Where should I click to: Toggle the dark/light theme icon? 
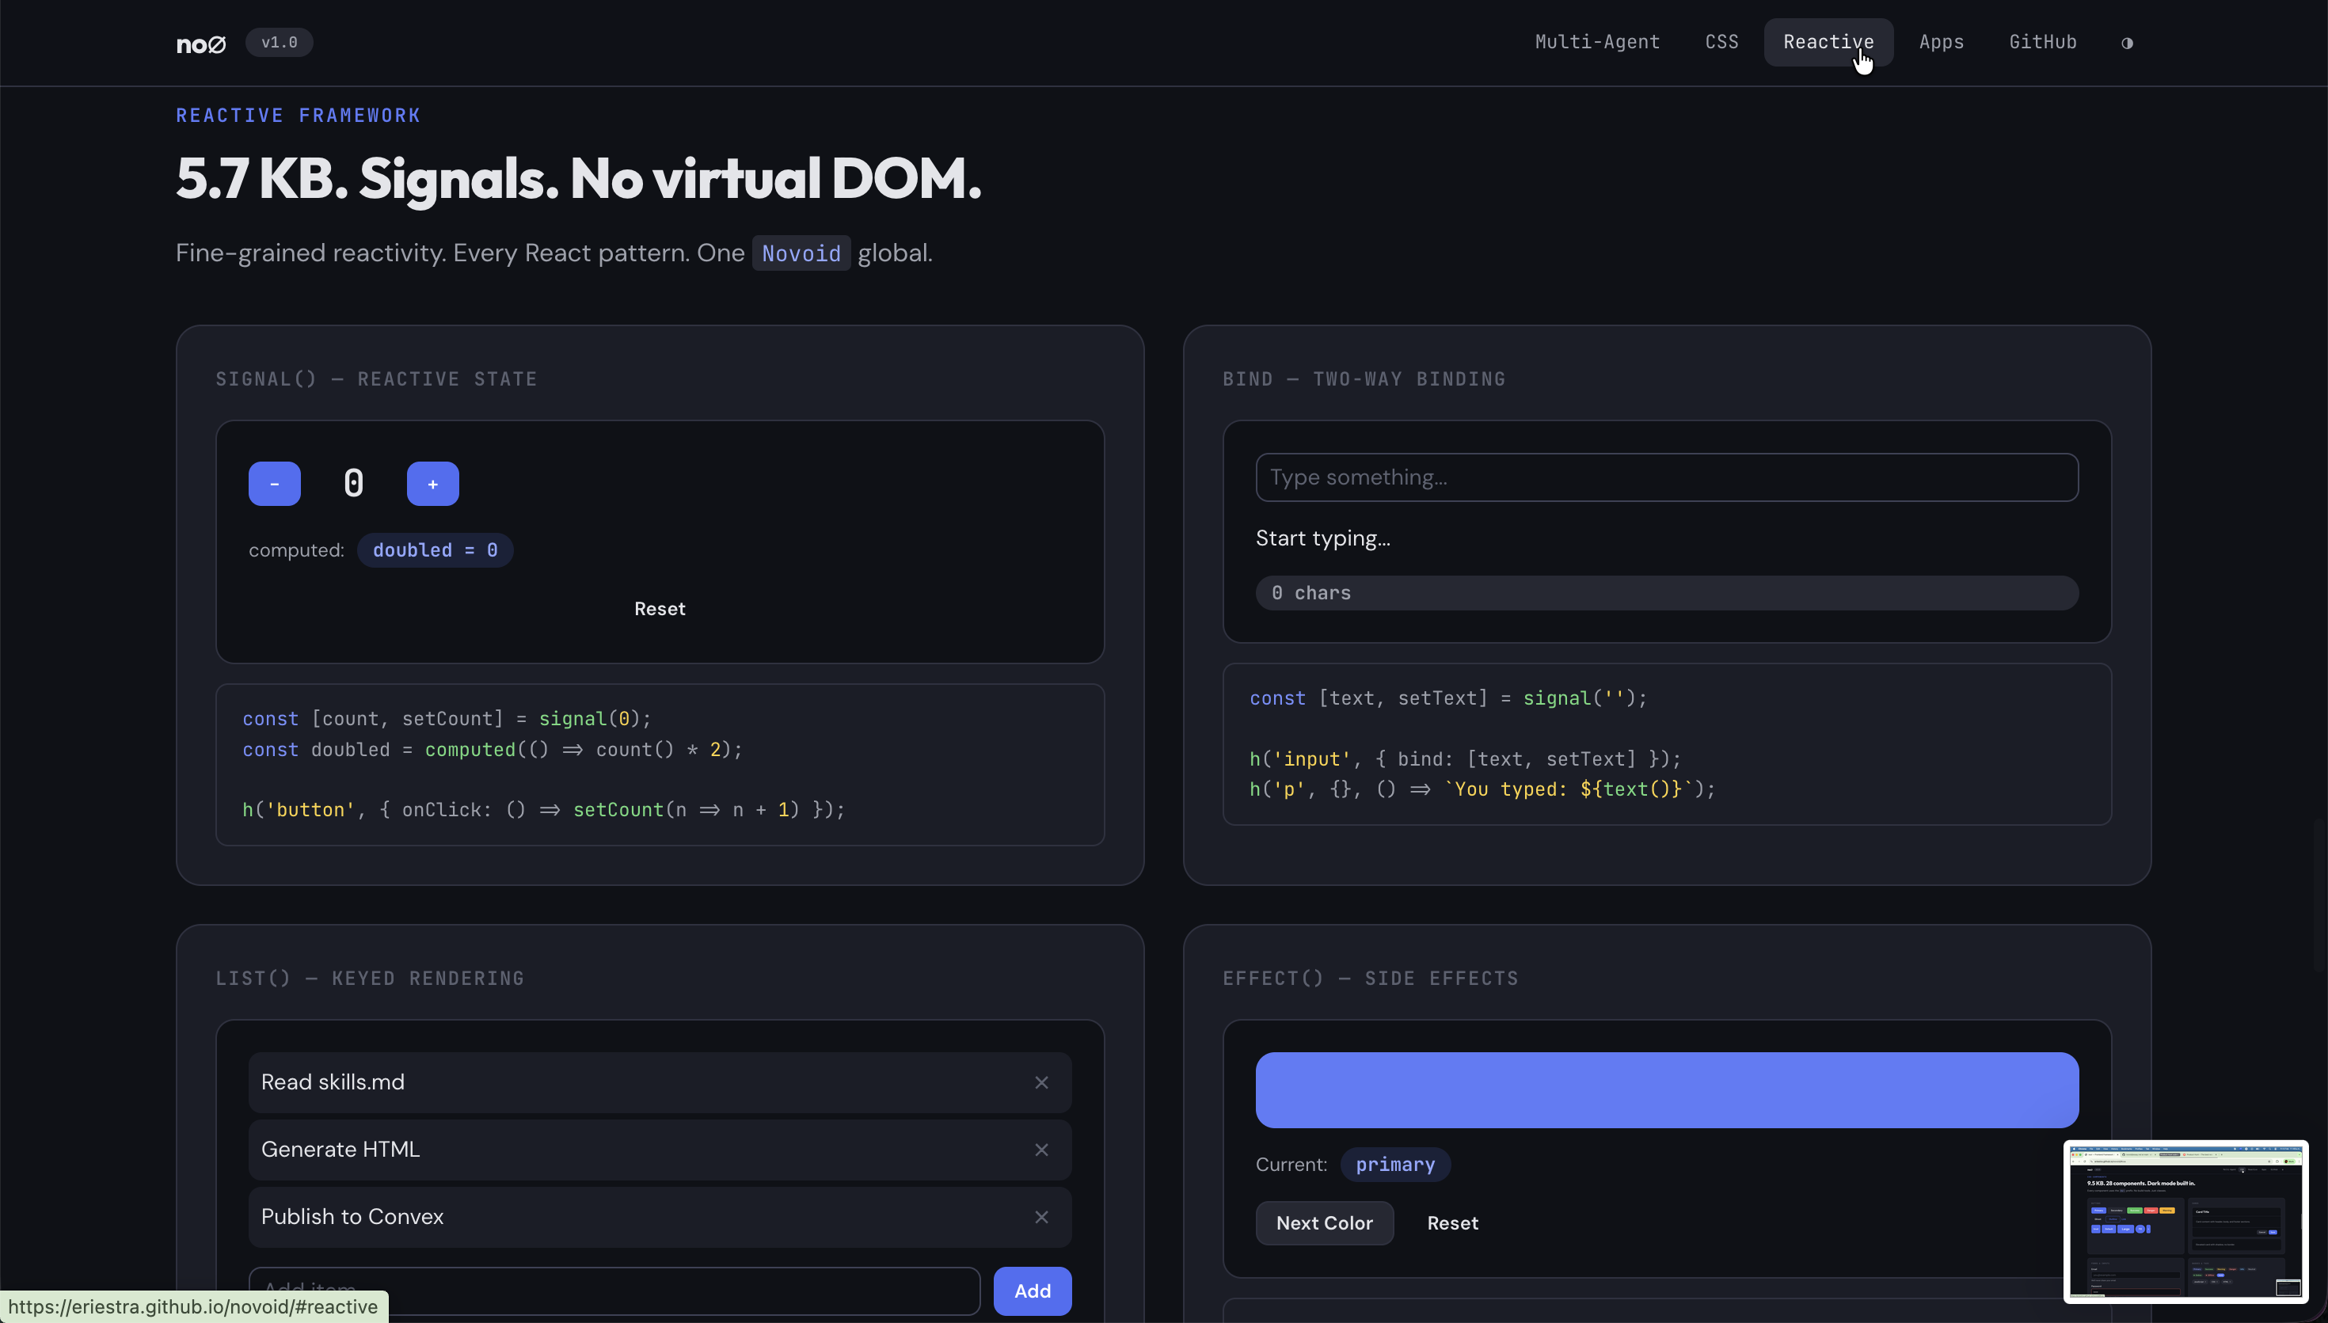pyautogui.click(x=2127, y=43)
